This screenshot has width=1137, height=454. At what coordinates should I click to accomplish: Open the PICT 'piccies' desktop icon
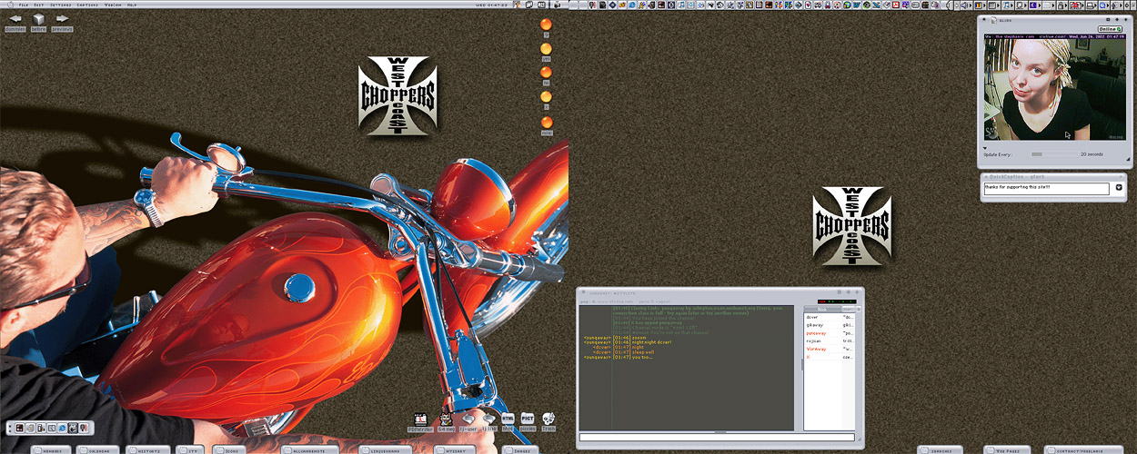click(x=528, y=419)
